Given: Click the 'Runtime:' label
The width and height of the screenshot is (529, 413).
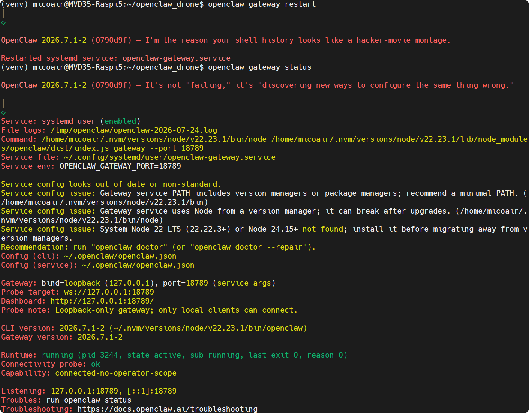Looking at the screenshot, I should 19,355.
